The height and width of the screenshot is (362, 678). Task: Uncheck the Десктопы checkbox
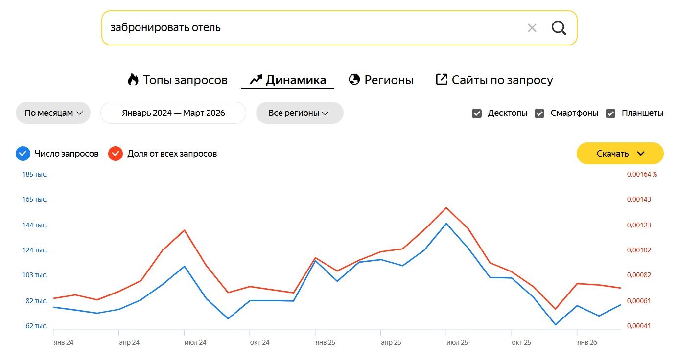(477, 113)
